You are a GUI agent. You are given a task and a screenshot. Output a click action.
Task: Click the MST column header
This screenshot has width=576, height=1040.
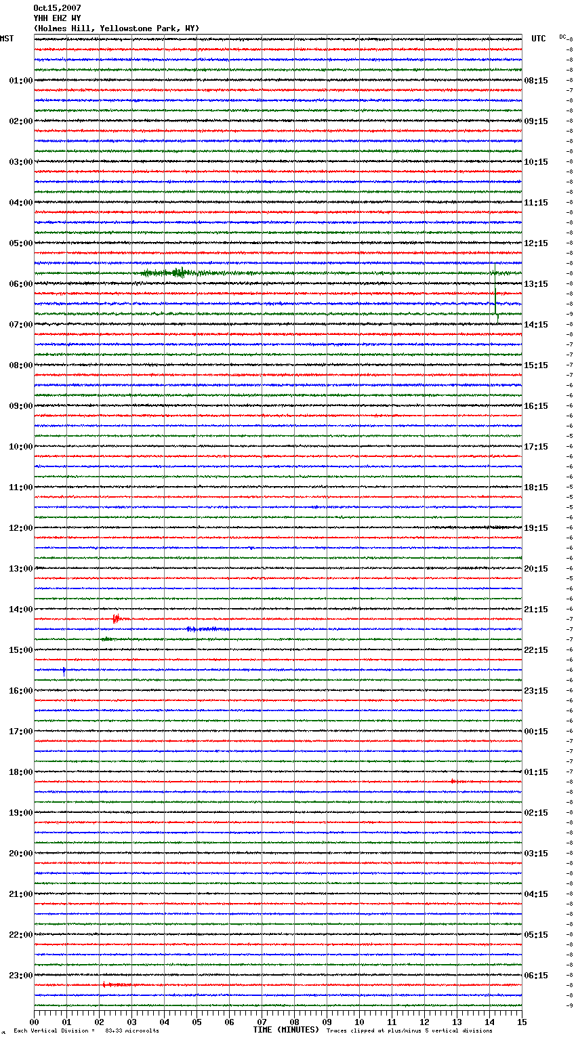coord(7,39)
